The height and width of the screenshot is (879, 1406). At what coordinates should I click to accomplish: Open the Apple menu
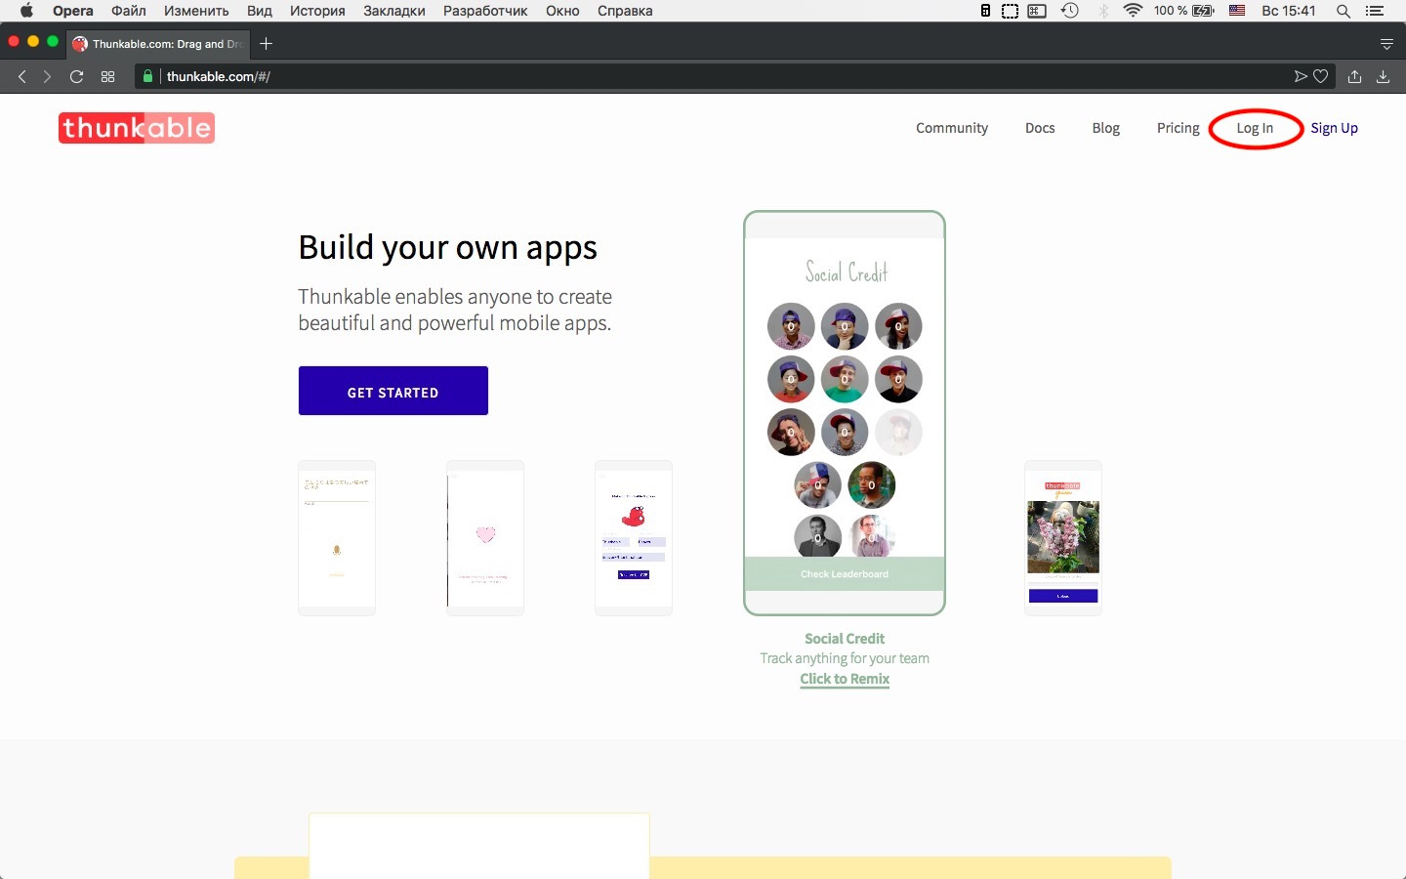coord(26,11)
